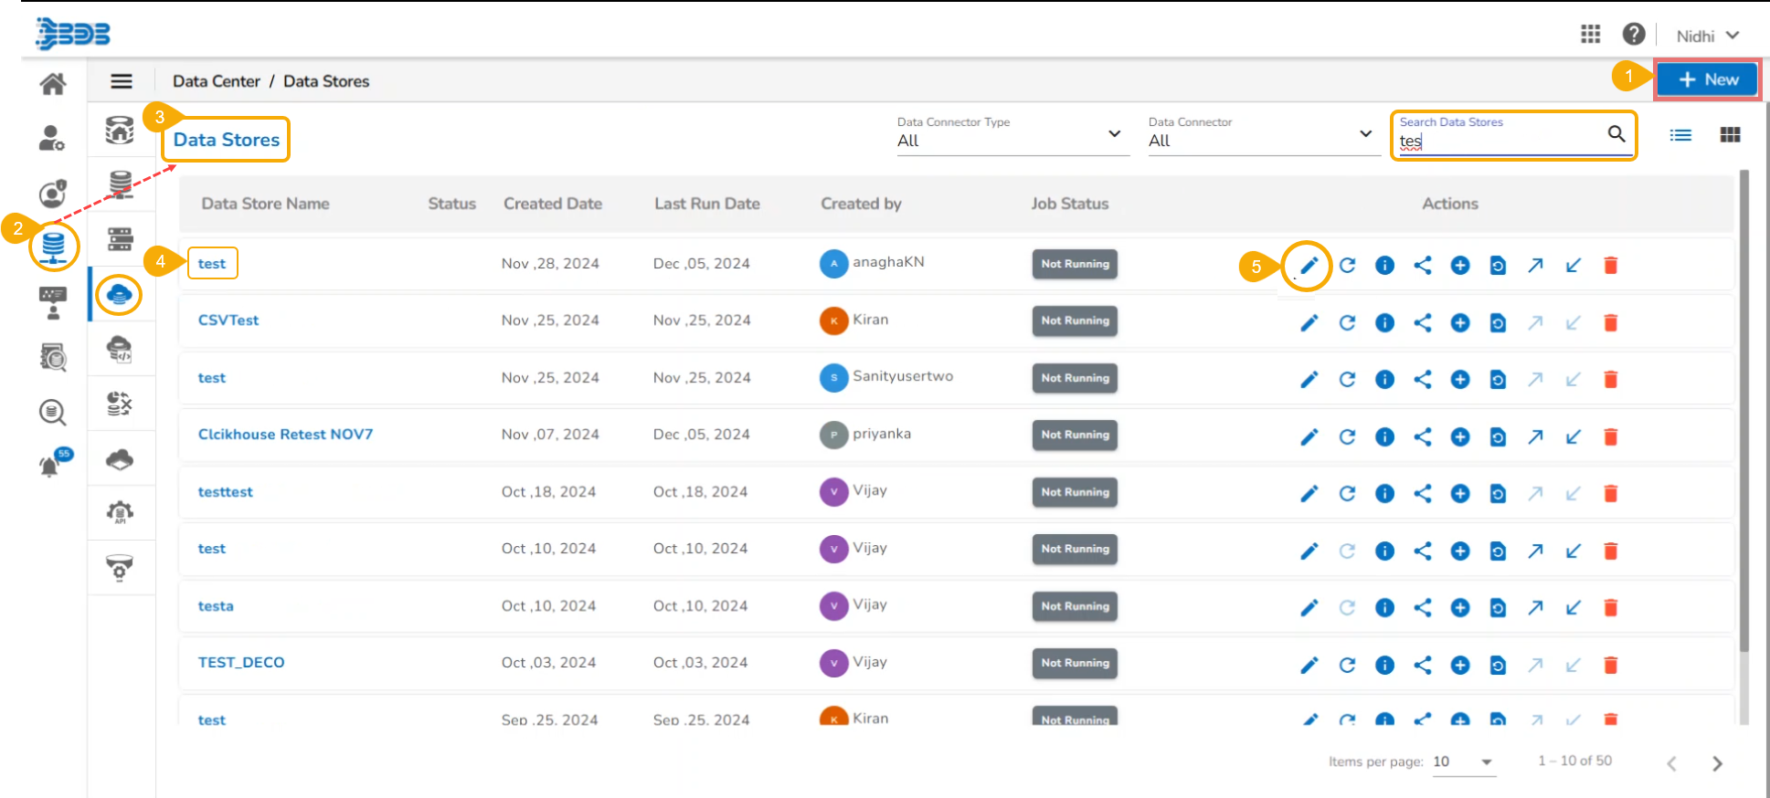
Task: Open the help question mark icon
Action: tap(1633, 35)
